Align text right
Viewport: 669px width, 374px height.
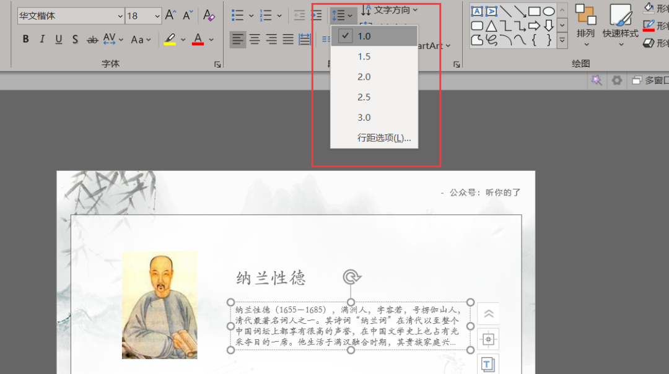(271, 40)
